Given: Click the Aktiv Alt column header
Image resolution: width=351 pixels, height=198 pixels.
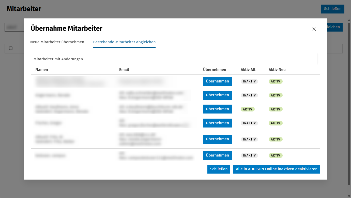Looking at the screenshot, I should [248, 70].
